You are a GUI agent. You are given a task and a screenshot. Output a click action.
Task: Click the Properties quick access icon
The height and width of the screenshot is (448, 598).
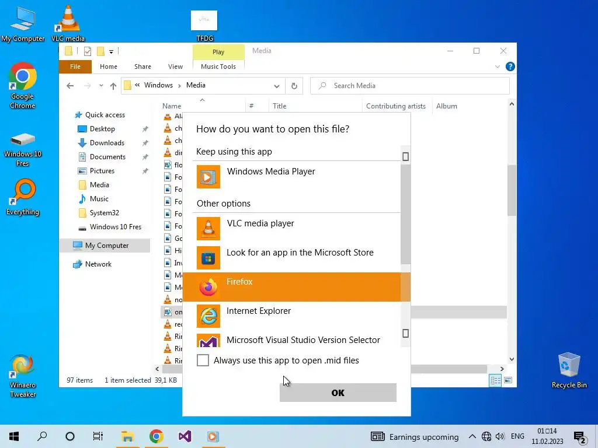(88, 51)
